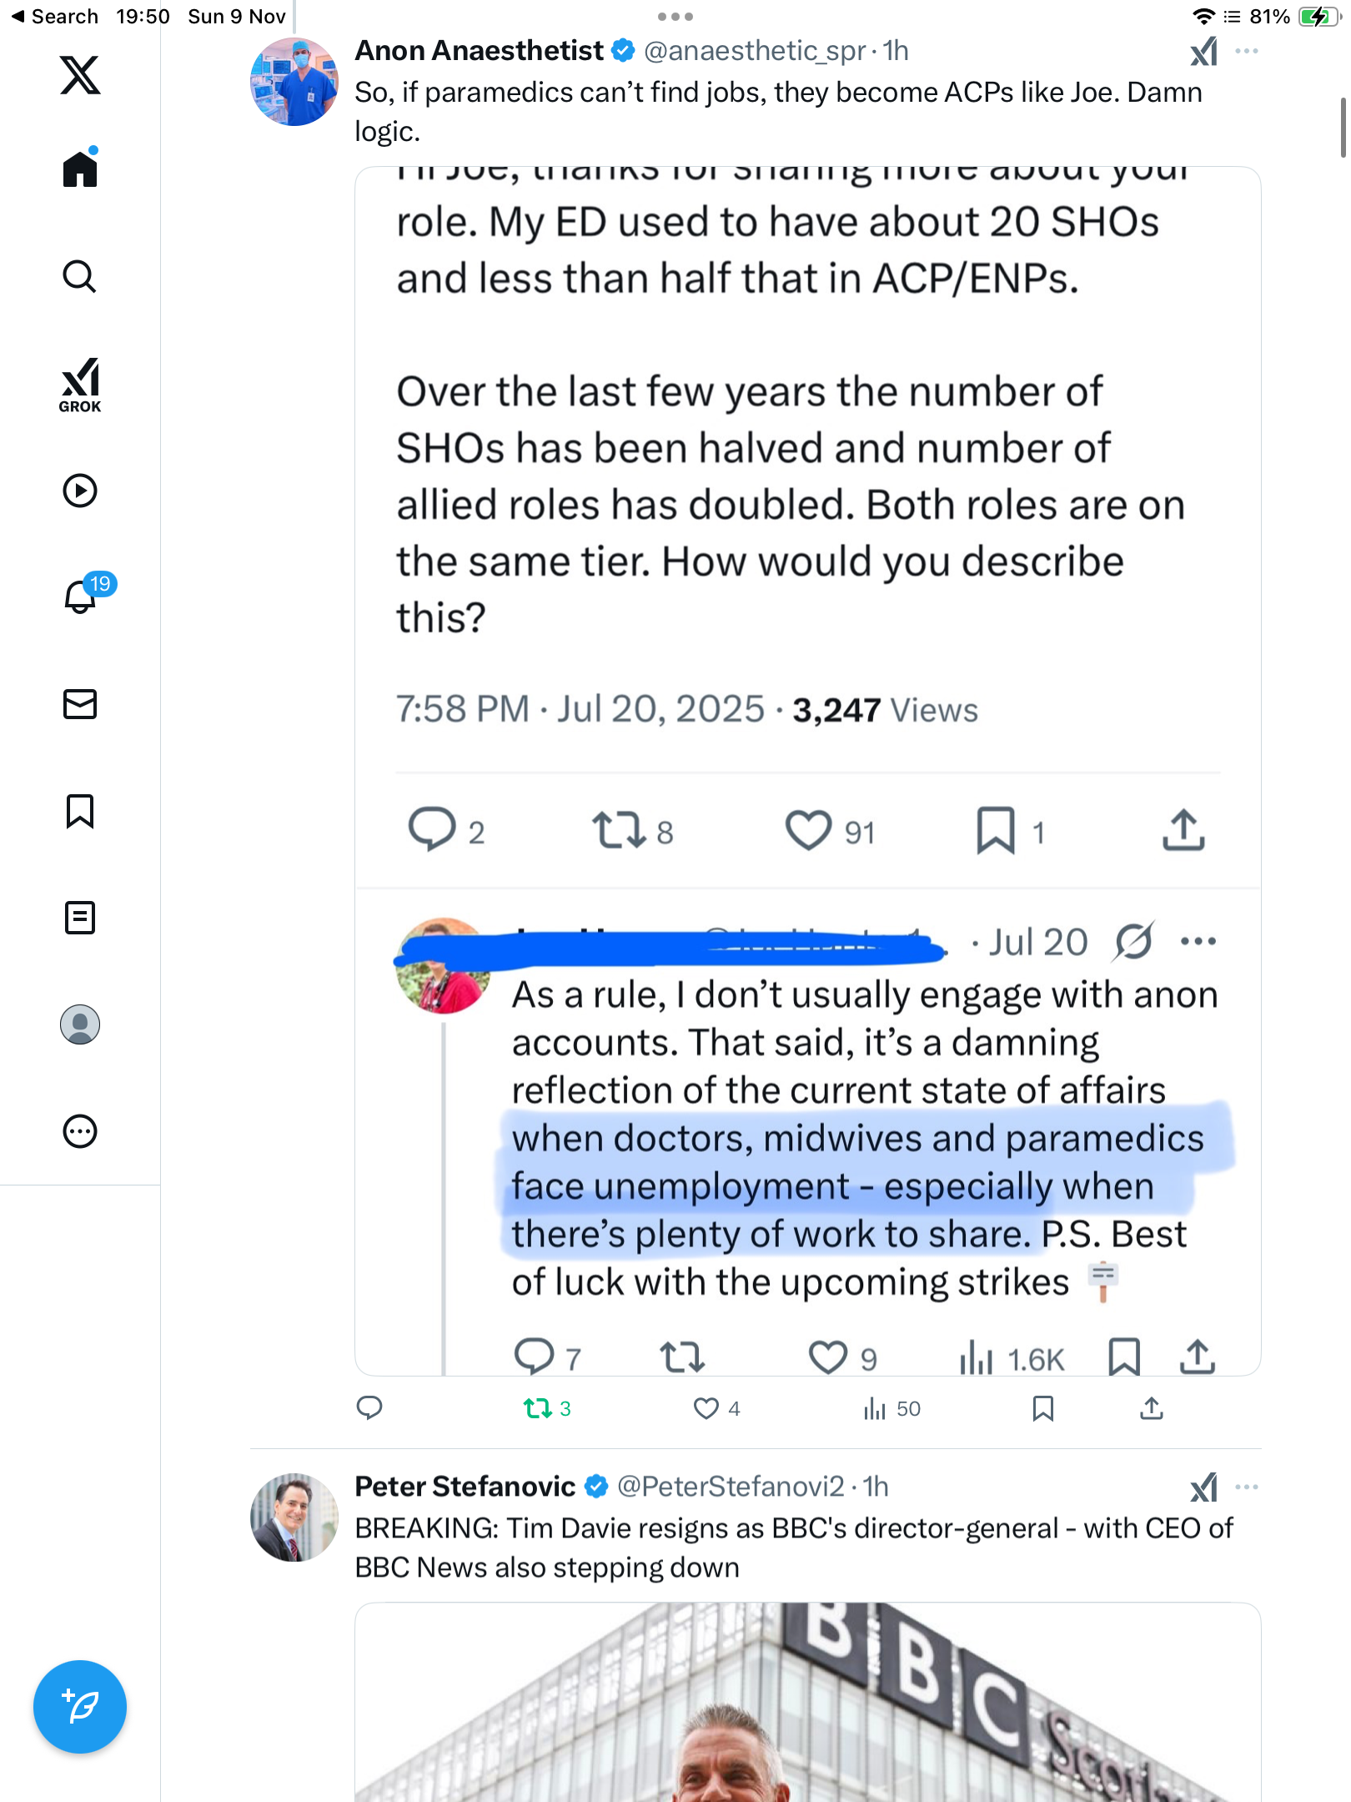Image resolution: width=1351 pixels, height=1802 pixels.
Task: Open the Search explore icon
Action: point(80,276)
